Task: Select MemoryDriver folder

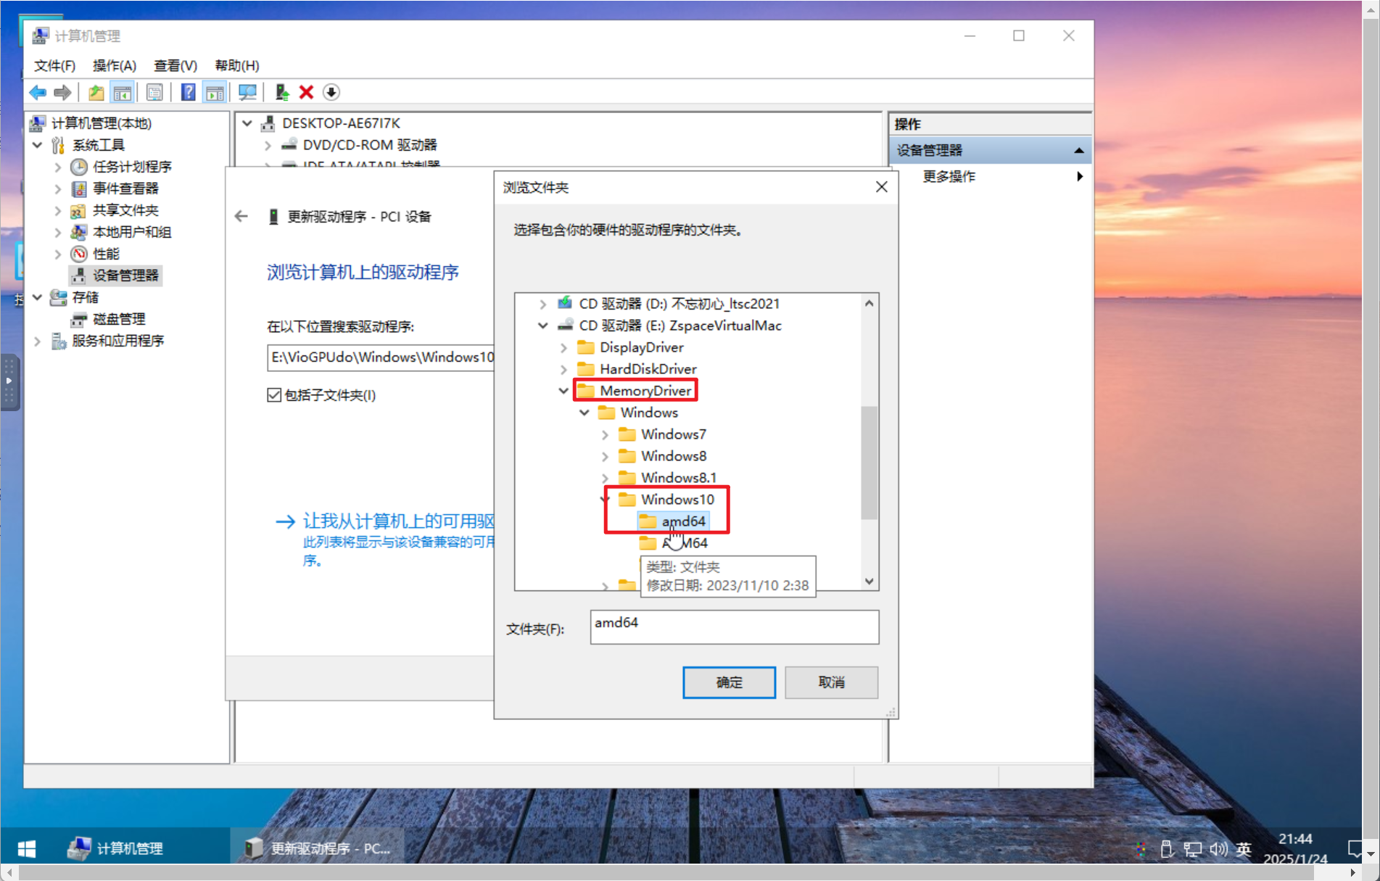Action: point(645,391)
